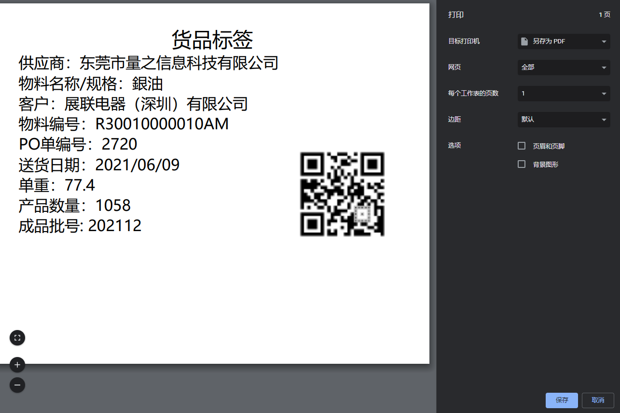Viewport: 620px width, 413px height.
Task: Open the 目标打印机 dropdown
Action: click(x=564, y=41)
